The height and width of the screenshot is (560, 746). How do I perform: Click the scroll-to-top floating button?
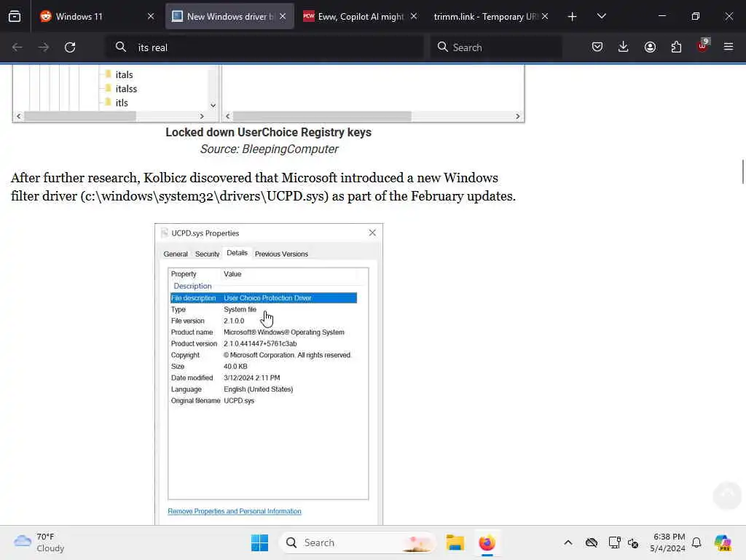click(x=727, y=495)
